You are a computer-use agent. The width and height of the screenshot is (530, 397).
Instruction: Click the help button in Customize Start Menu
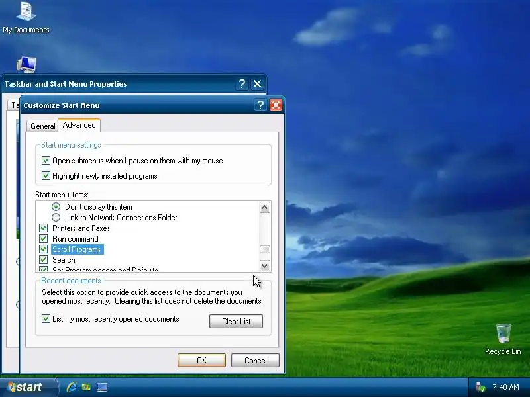(260, 105)
